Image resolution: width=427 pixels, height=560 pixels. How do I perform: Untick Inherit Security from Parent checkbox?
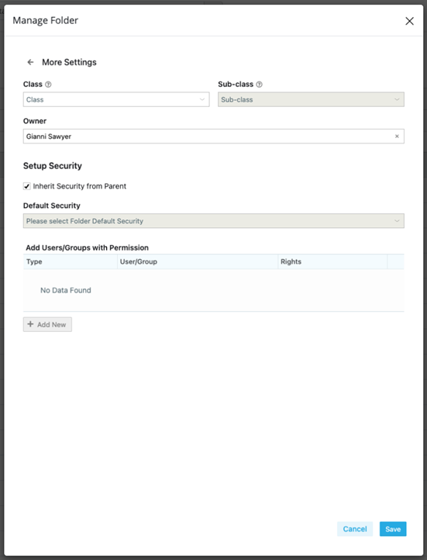[27, 186]
